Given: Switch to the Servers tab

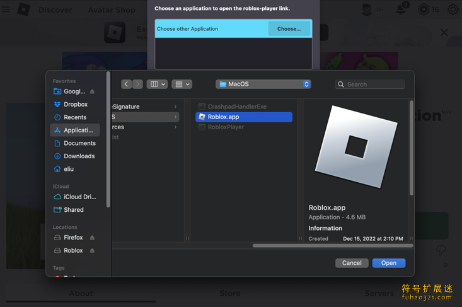Looking at the screenshot, I should pyautogui.click(x=379, y=294).
